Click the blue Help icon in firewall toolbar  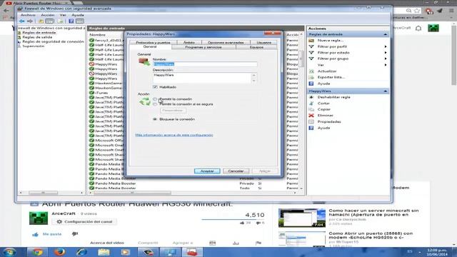click(x=71, y=21)
